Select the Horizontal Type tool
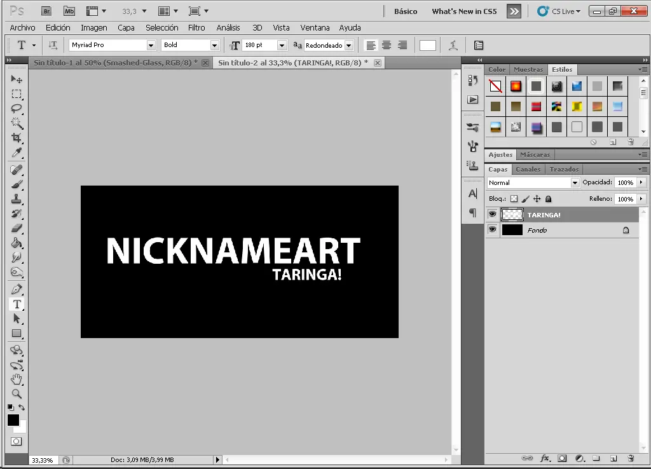The height and width of the screenshot is (469, 651). point(17,304)
